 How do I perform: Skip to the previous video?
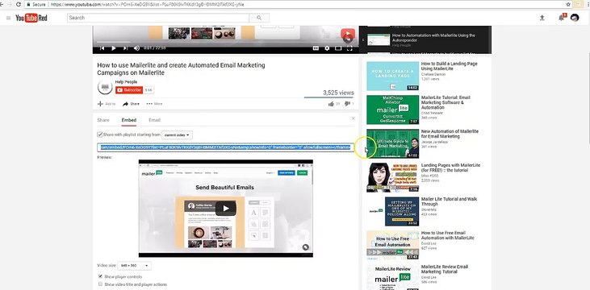(x=102, y=48)
